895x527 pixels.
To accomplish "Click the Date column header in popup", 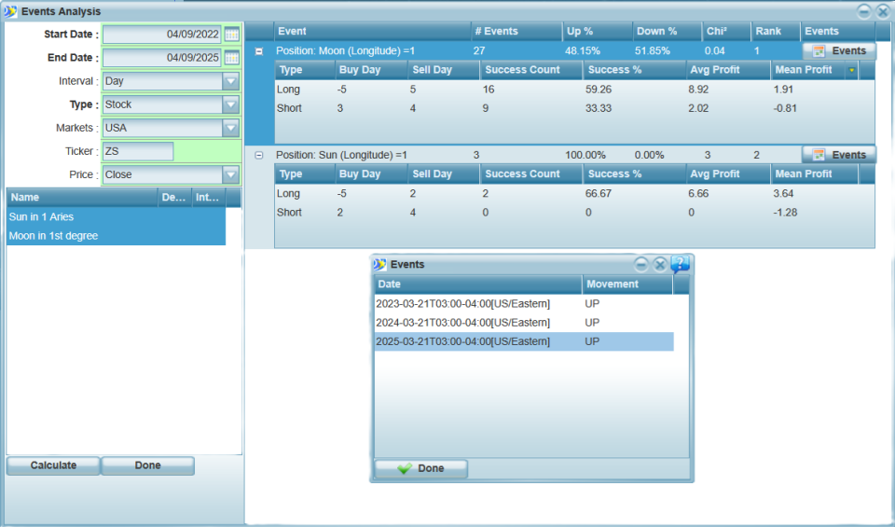I will (478, 284).
